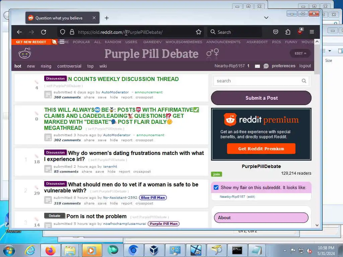
Task: Open the chat bubble icon
Action: click(266, 66)
